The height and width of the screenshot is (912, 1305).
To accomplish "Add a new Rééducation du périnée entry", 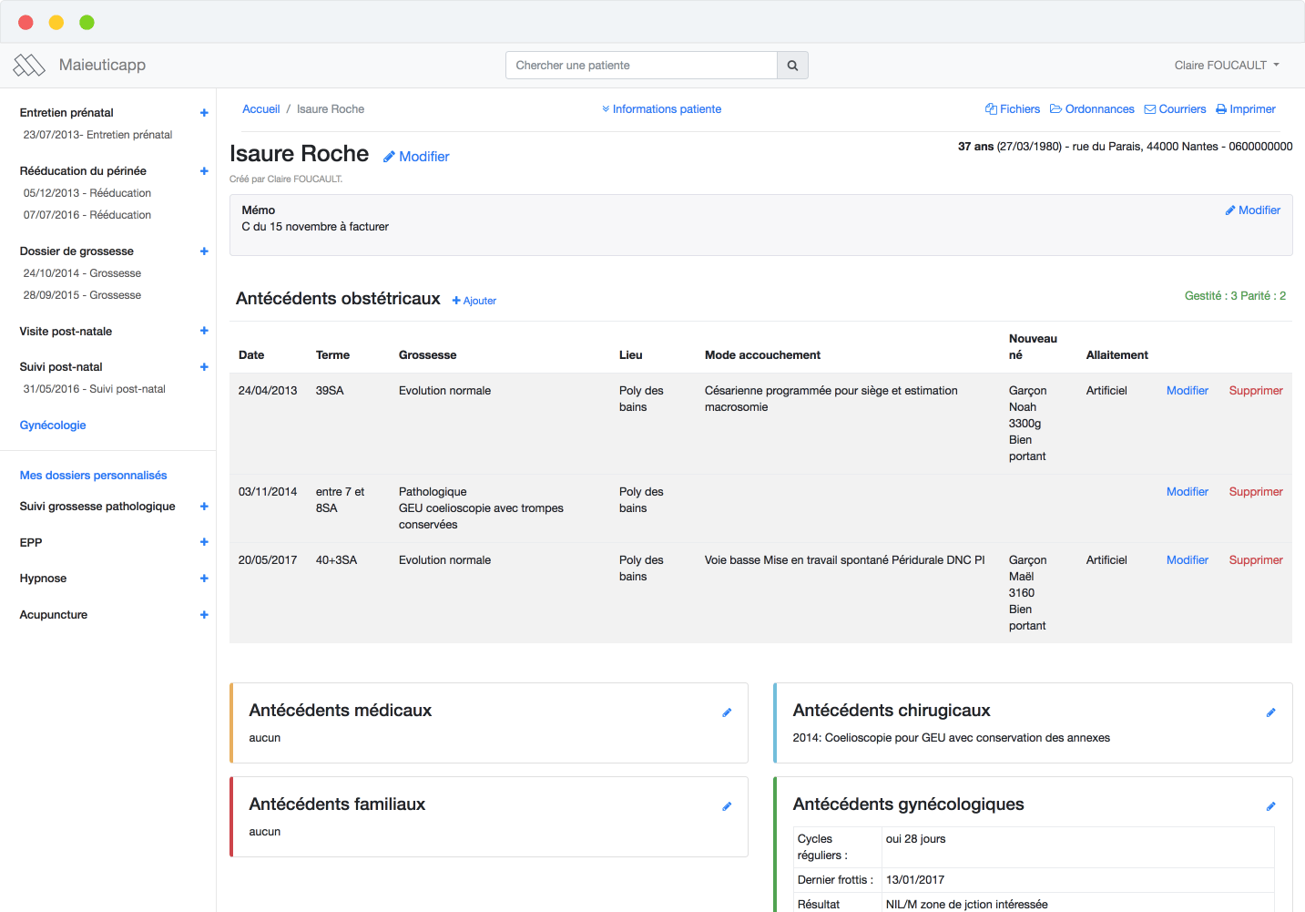I will 204,171.
